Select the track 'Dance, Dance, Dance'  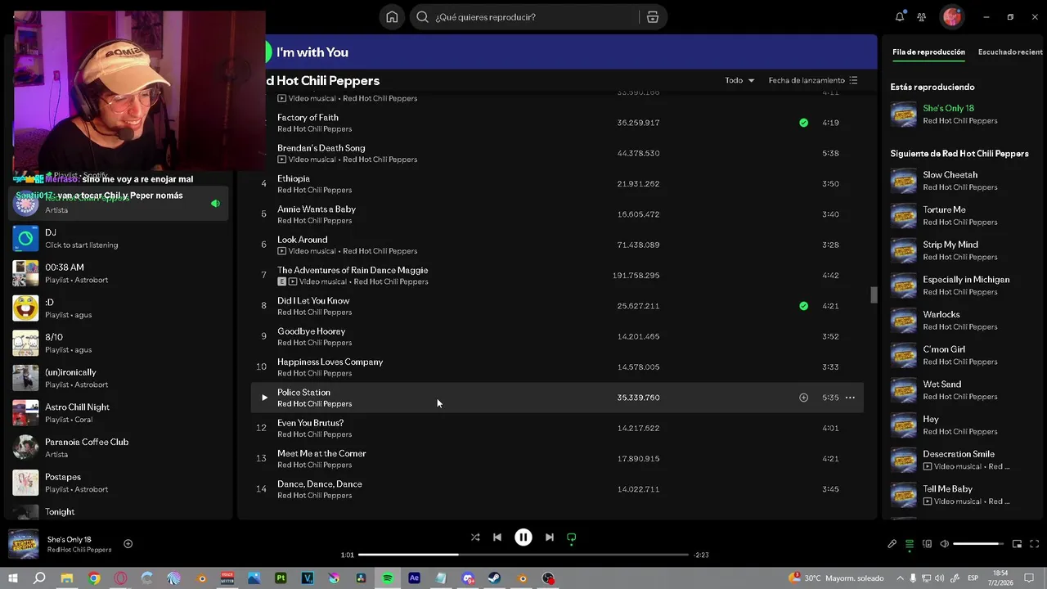pyautogui.click(x=557, y=489)
